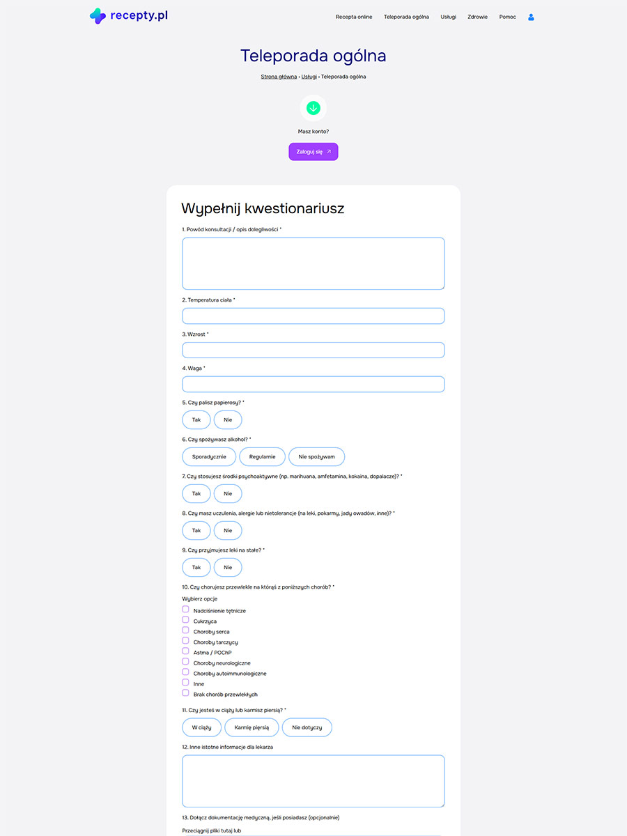This screenshot has width=627, height=836.
Task: Open the Recepta online menu item
Action: pos(354,17)
